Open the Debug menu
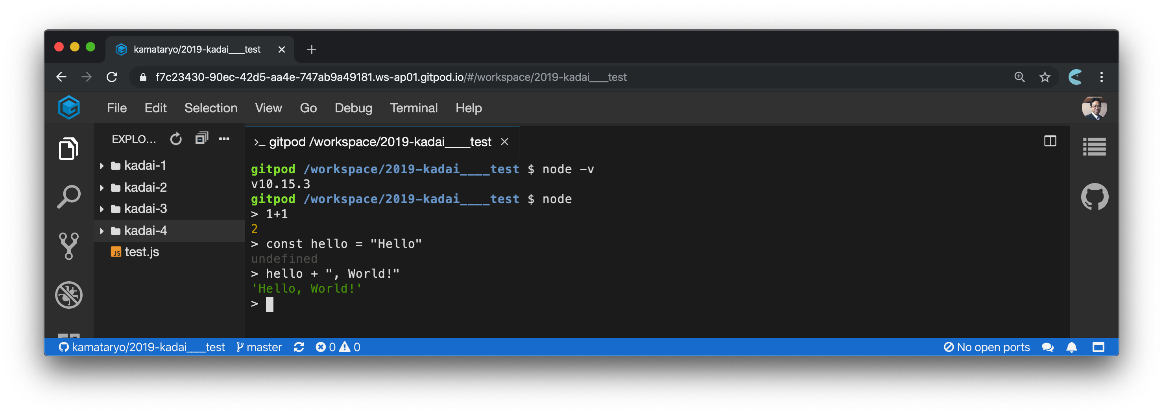The height and width of the screenshot is (414, 1163). click(x=354, y=108)
